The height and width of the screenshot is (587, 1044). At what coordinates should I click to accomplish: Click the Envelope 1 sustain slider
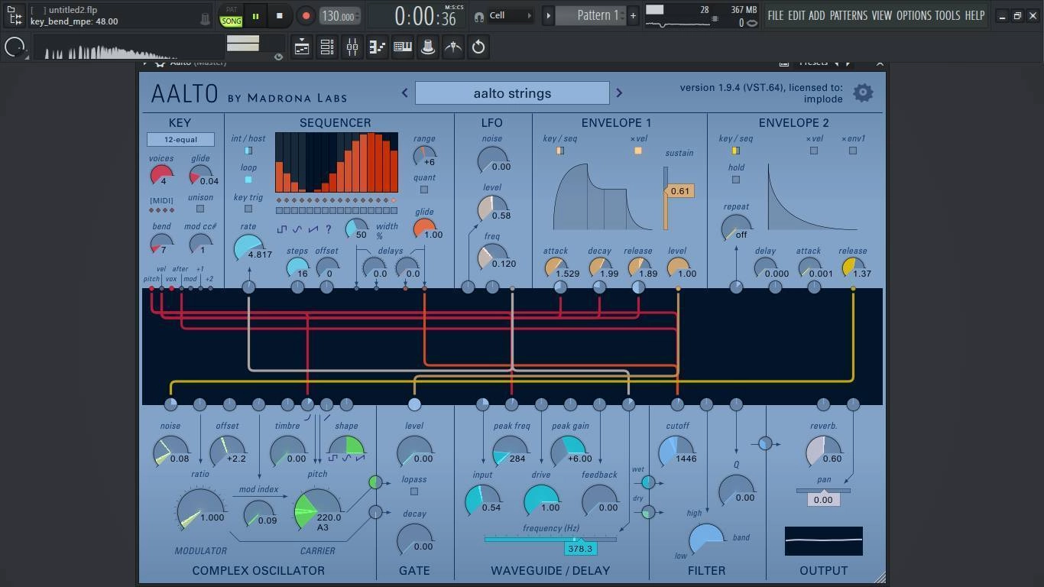(x=666, y=198)
